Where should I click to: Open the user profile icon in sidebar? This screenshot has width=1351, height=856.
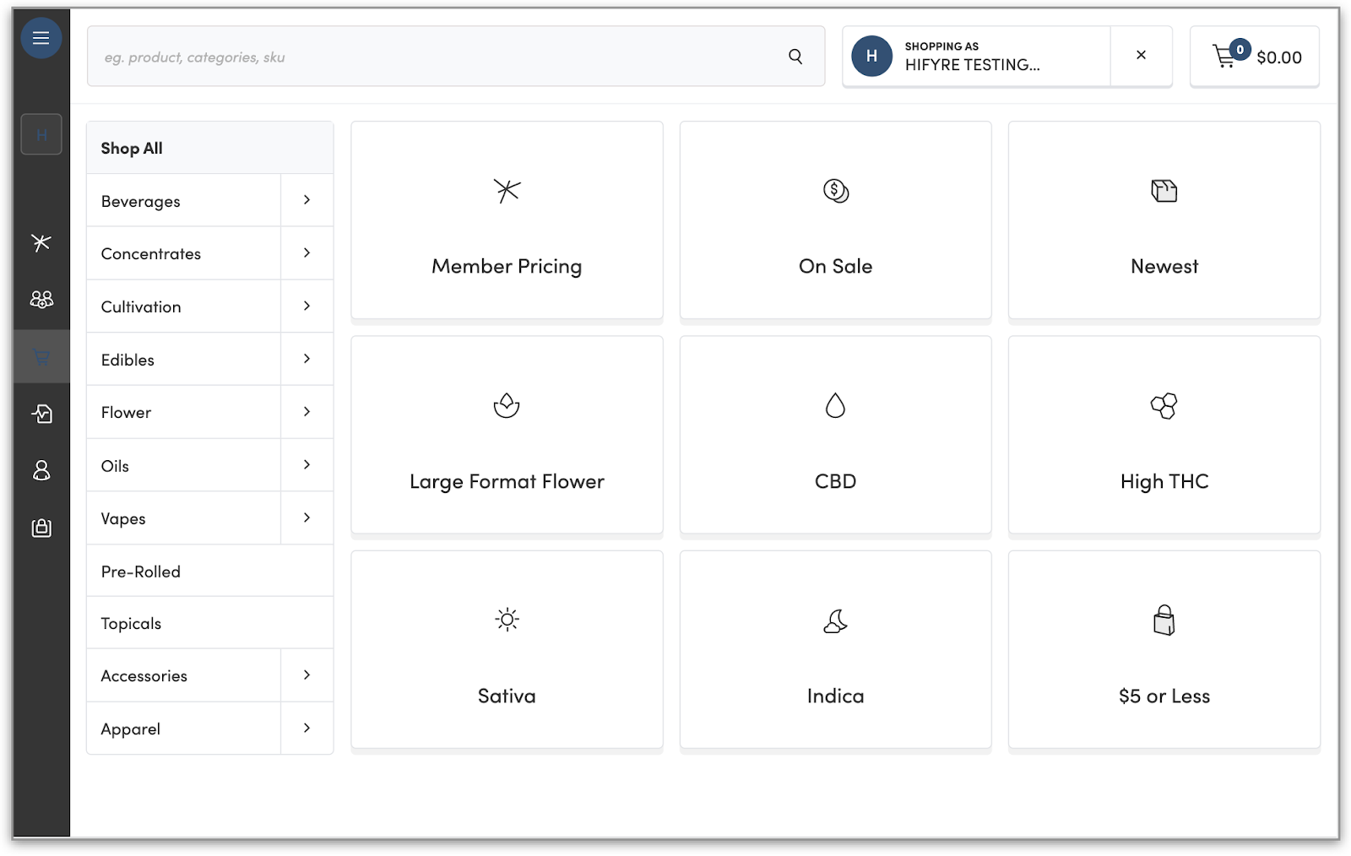(x=41, y=470)
